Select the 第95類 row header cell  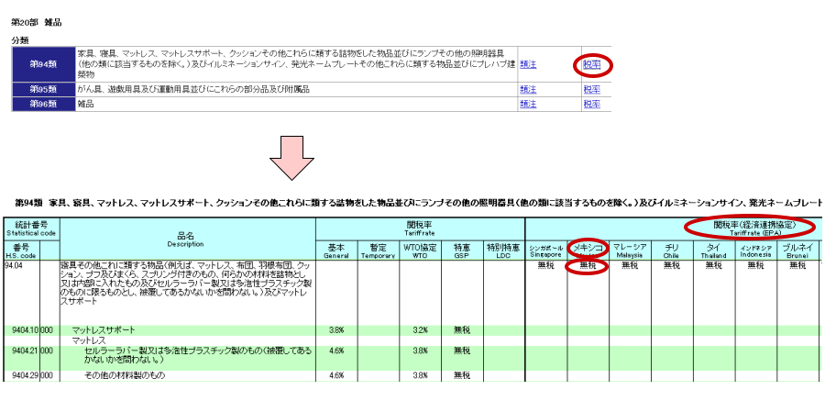click(43, 89)
